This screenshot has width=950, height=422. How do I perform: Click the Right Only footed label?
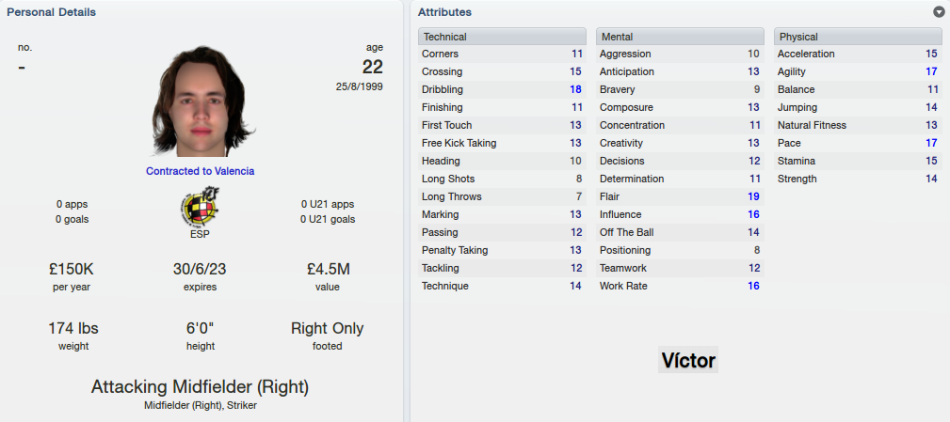click(x=327, y=328)
